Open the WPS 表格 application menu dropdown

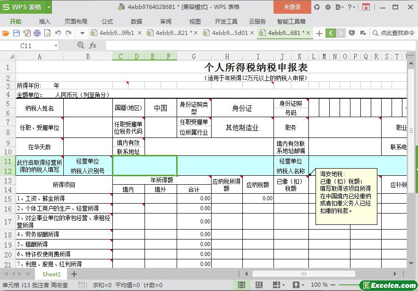pyautogui.click(x=46, y=7)
